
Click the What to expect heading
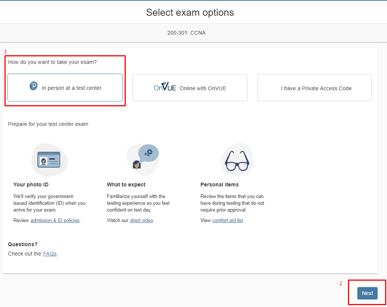[x=126, y=185]
